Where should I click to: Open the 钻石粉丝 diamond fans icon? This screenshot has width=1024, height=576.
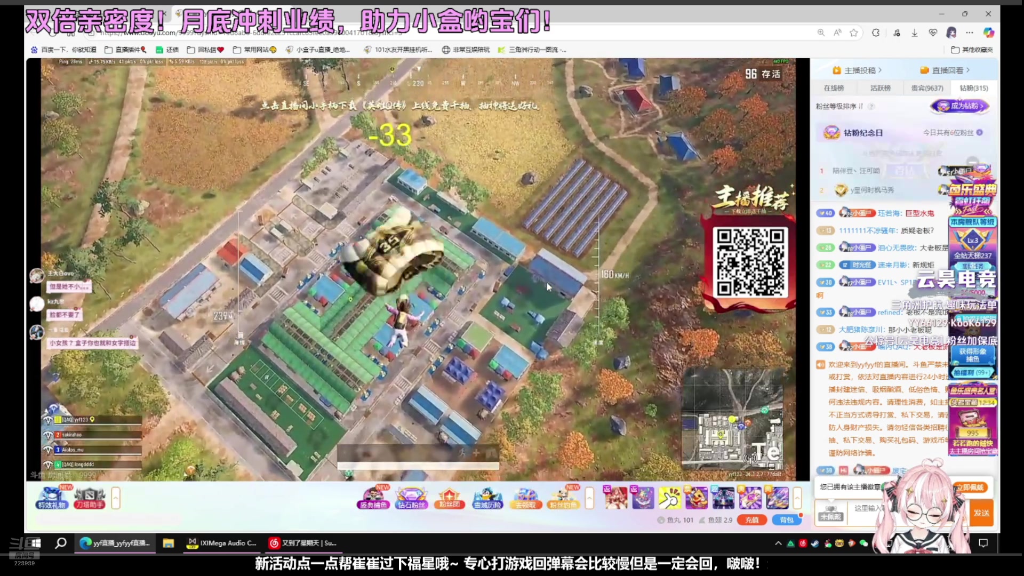pyautogui.click(x=411, y=498)
